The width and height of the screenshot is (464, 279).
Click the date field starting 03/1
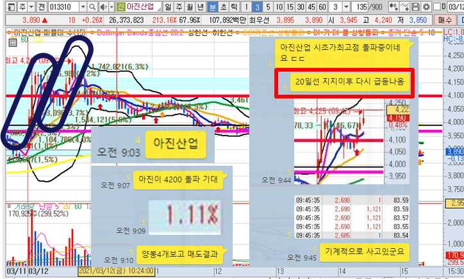click(x=456, y=6)
